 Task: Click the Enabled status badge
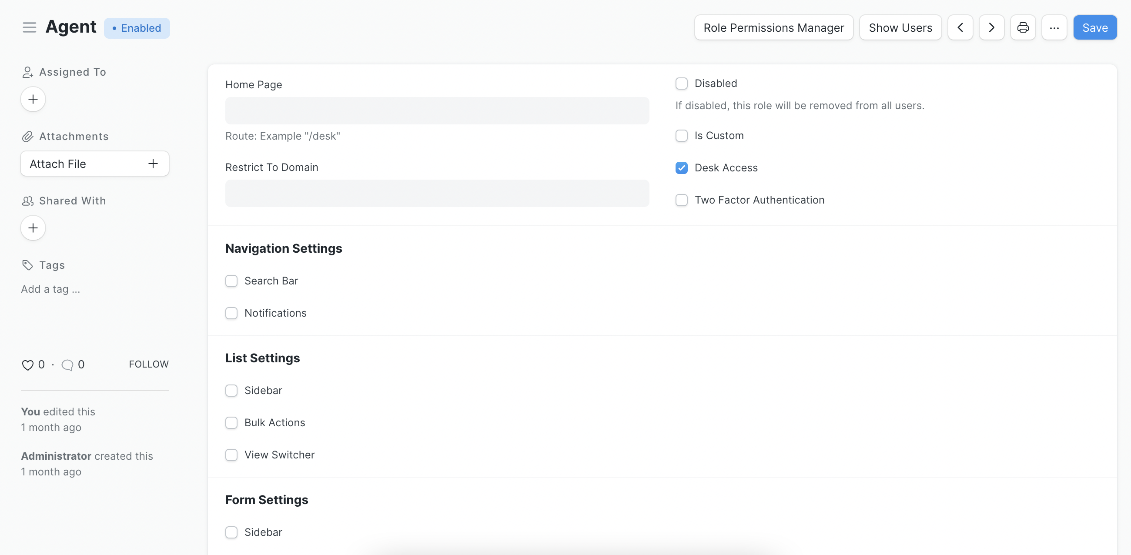pos(137,28)
